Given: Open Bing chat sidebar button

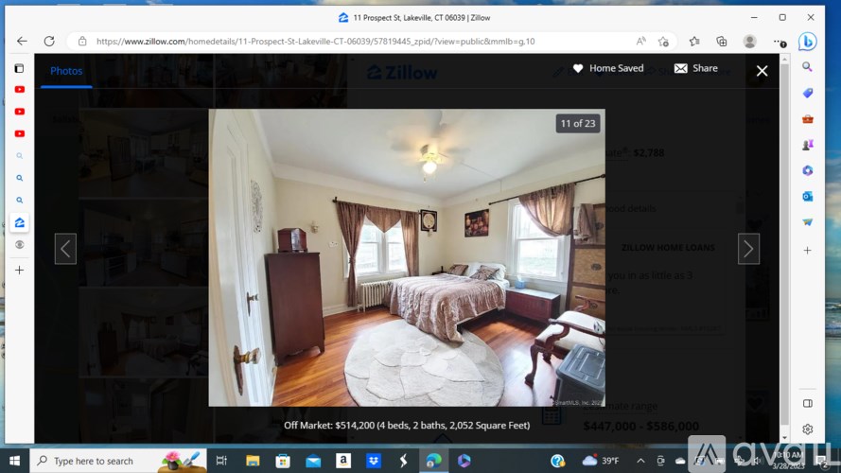Looking at the screenshot, I should (x=807, y=42).
